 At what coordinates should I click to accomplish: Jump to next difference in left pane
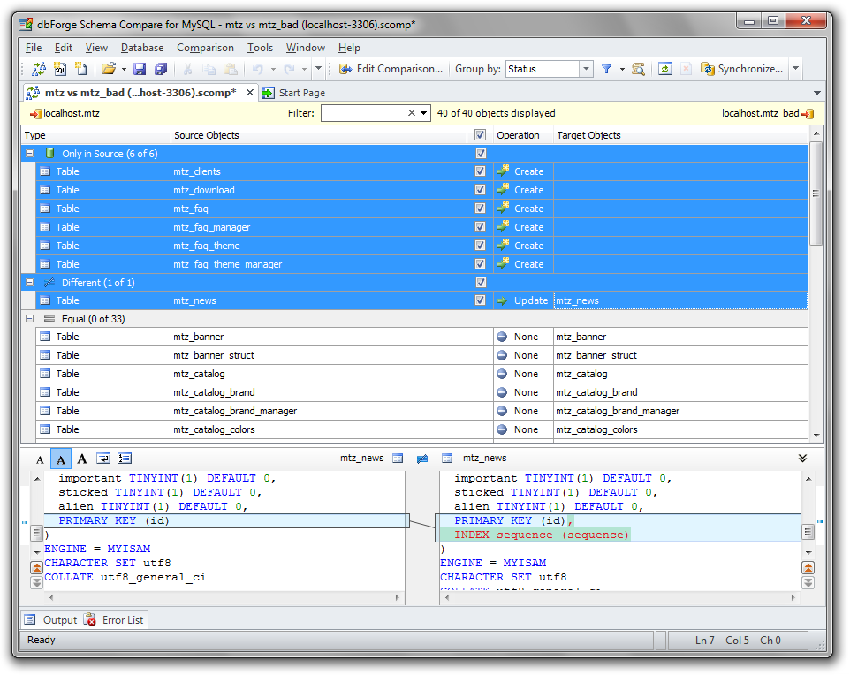pos(36,582)
